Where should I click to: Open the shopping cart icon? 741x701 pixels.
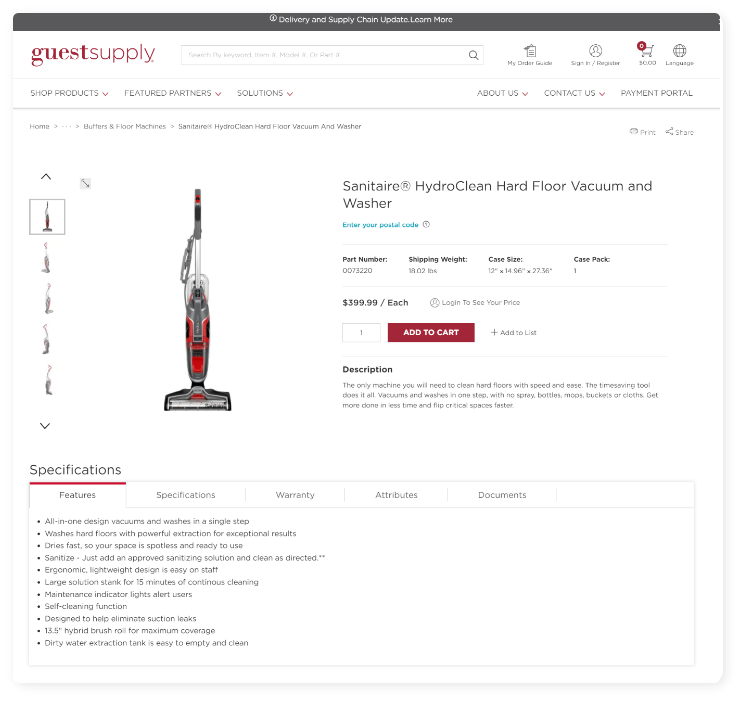[x=646, y=49]
